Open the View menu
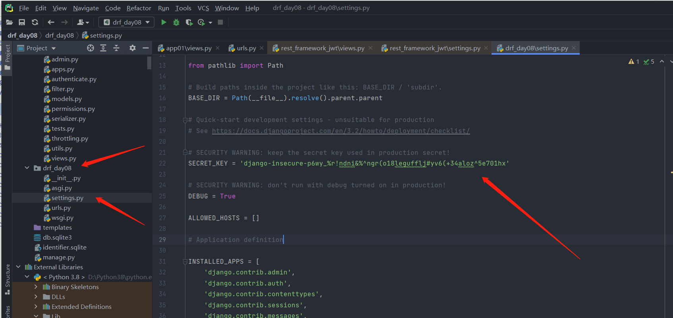 point(60,8)
